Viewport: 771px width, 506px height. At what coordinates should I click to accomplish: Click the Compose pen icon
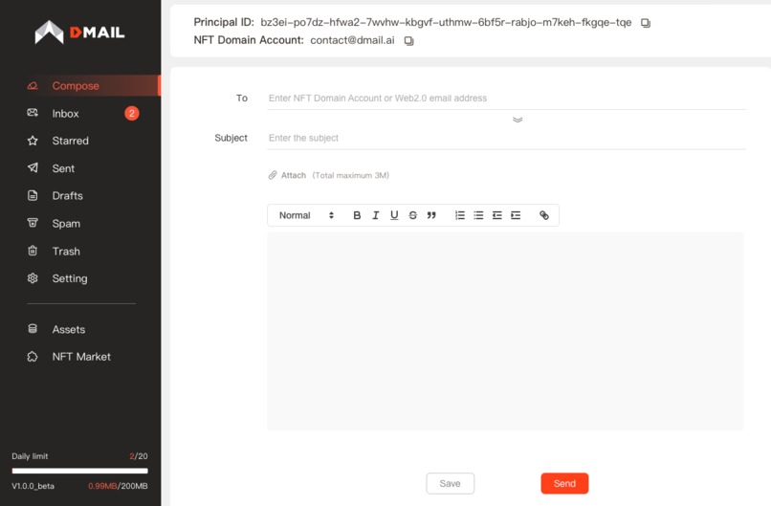pyautogui.click(x=33, y=85)
